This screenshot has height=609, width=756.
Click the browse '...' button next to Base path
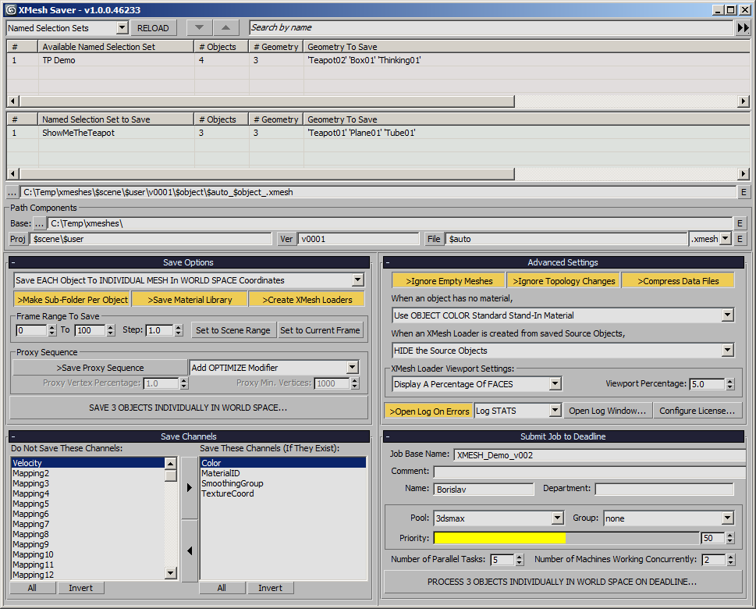click(x=40, y=223)
